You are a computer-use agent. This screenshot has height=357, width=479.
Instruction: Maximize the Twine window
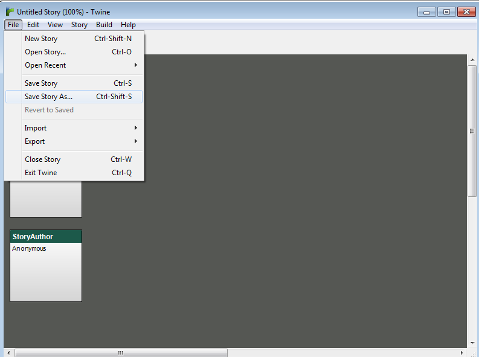(x=446, y=11)
